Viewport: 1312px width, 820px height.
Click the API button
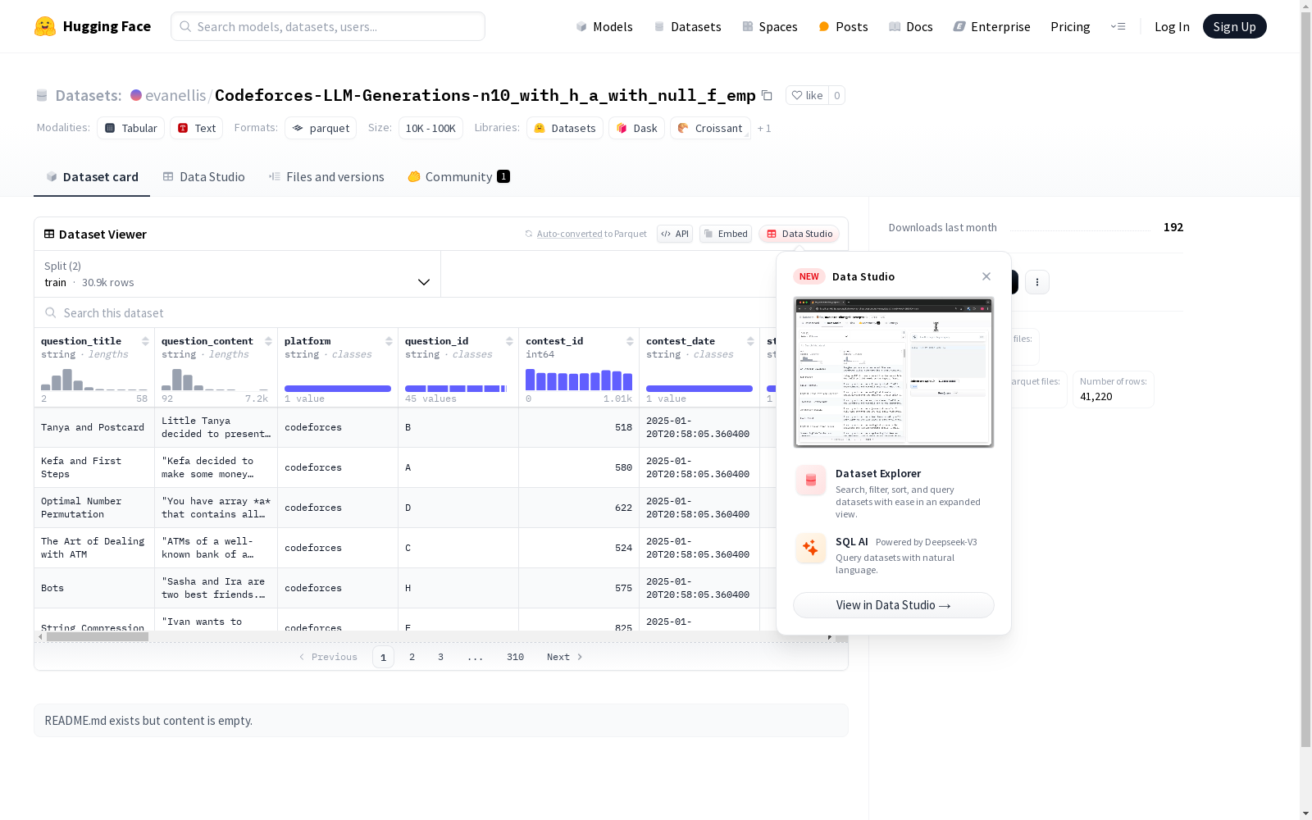click(x=675, y=234)
